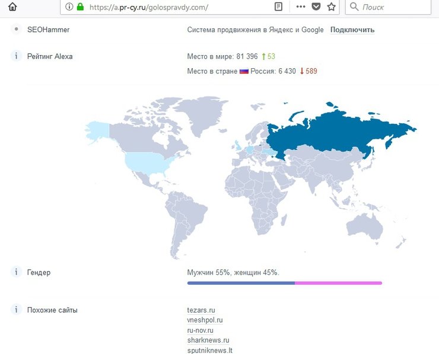Viewport: 439px width, 354px height.
Task: Click the green padlock security icon
Action: [x=80, y=7]
